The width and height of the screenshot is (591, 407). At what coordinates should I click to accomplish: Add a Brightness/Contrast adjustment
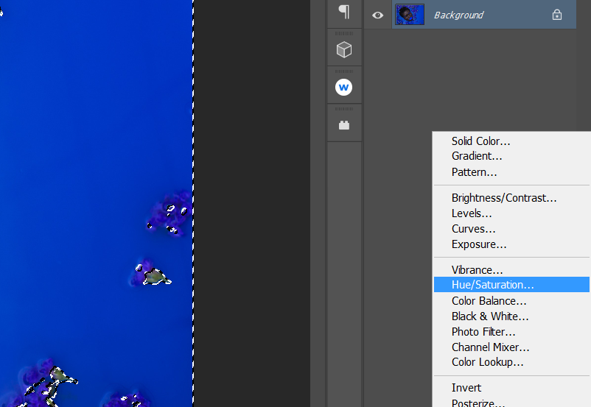point(504,198)
